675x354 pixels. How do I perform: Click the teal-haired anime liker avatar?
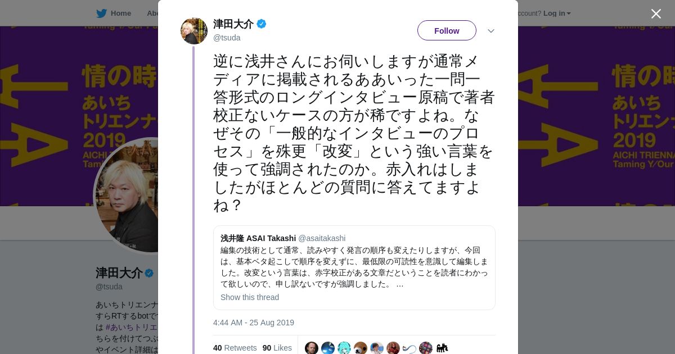click(x=344, y=348)
